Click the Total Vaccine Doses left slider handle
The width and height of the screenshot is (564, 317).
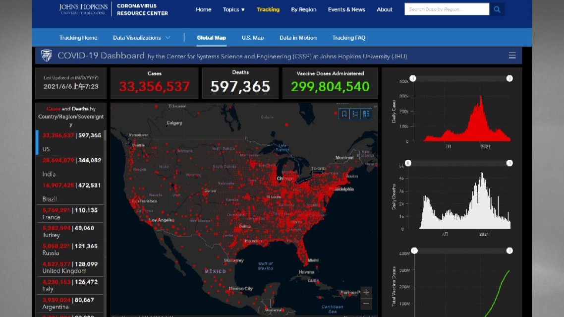coord(414,251)
